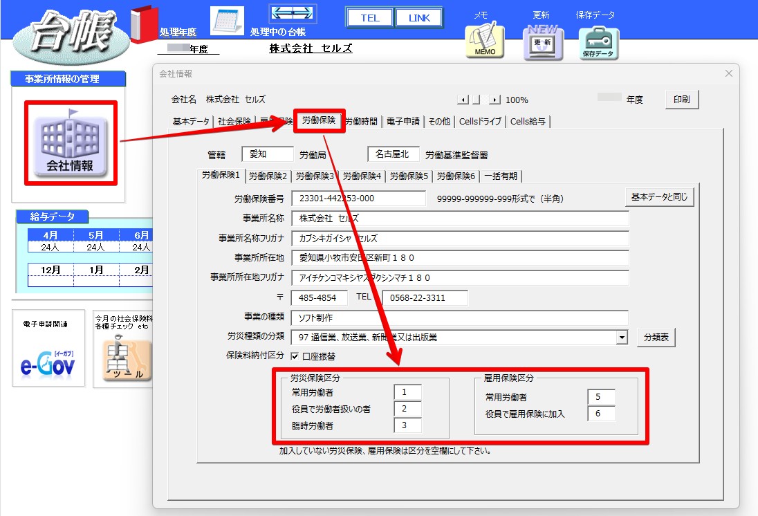Switch to the 労働時間 tab
This screenshot has height=516, width=758.
(x=361, y=121)
